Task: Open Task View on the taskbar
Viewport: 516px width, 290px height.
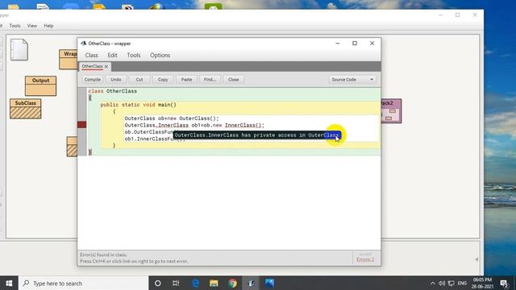Action: pos(176,283)
